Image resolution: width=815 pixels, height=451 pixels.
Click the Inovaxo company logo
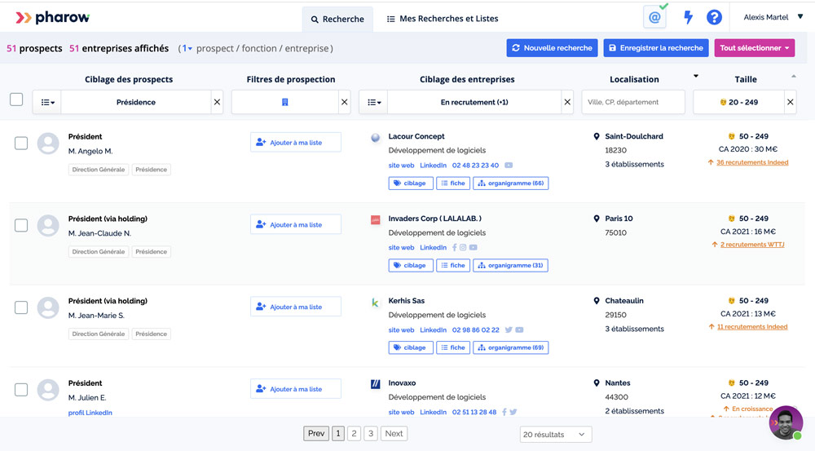[375, 384]
